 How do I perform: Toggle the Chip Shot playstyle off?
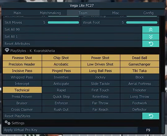pos(61,58)
